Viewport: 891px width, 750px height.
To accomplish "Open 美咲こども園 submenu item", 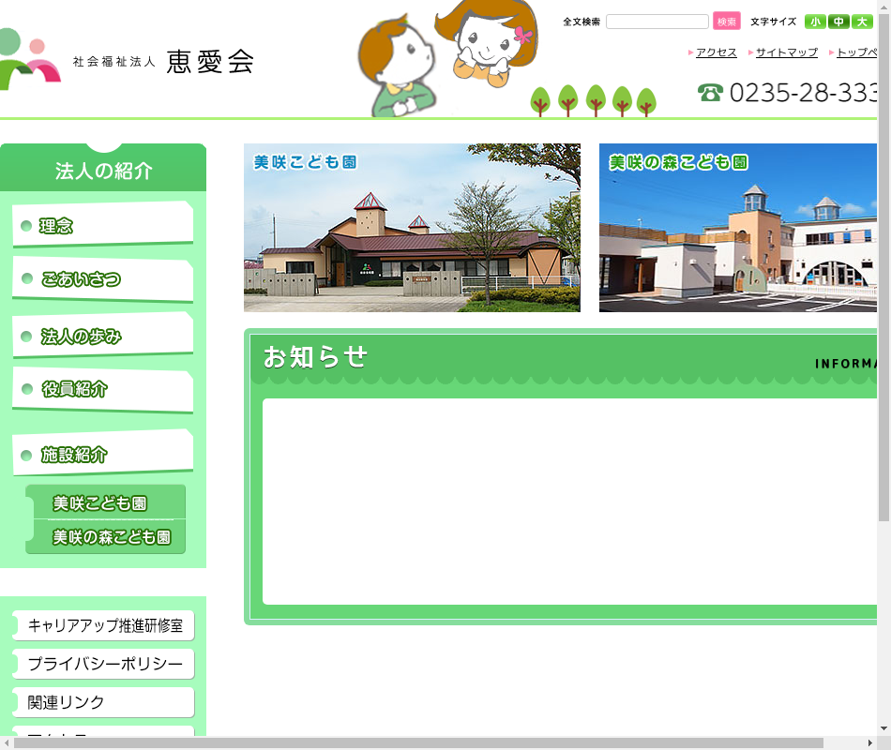I will (105, 503).
